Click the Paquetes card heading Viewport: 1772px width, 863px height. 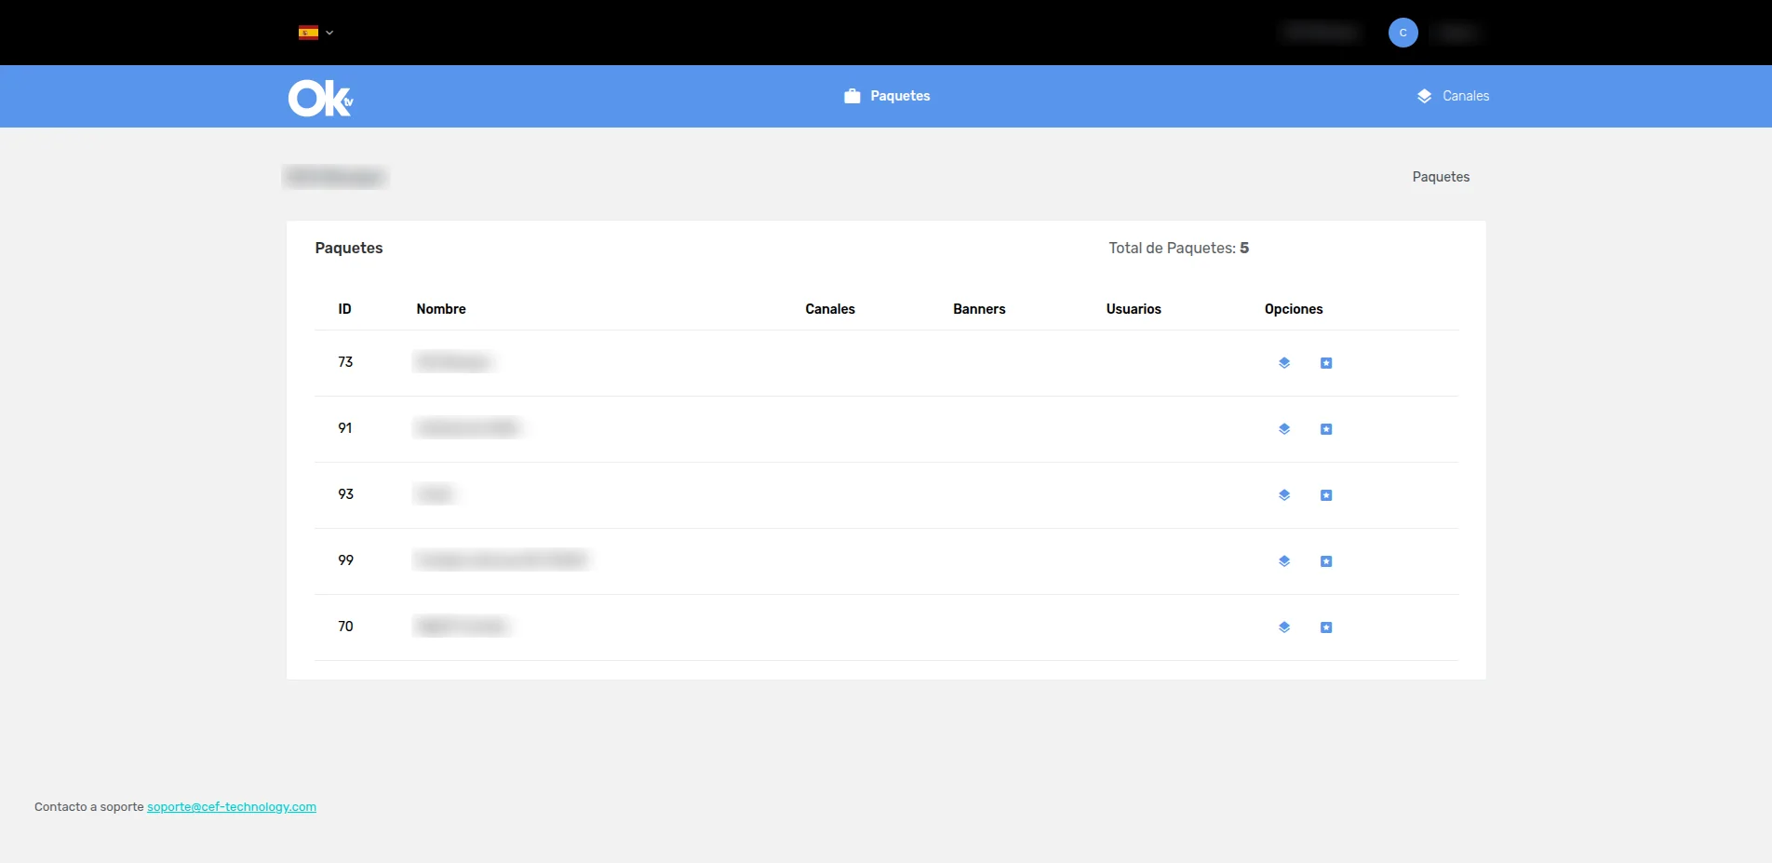click(349, 248)
